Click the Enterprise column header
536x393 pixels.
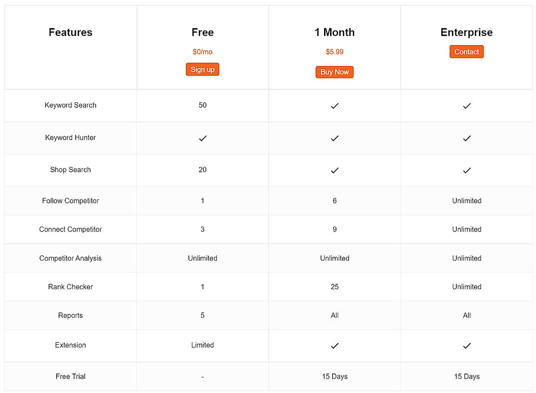(x=466, y=32)
